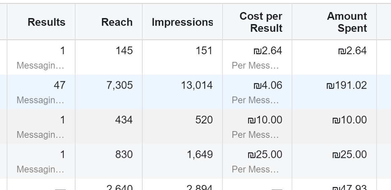
Task: Sort by the Impressions column header
Action: click(182, 22)
